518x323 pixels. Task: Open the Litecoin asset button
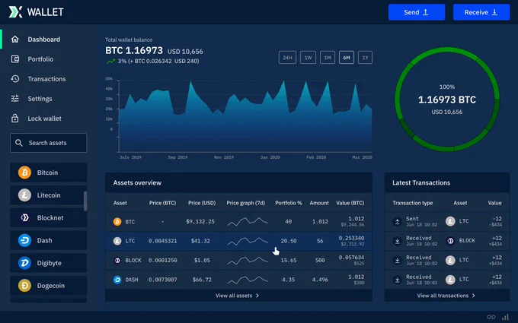[x=49, y=195]
